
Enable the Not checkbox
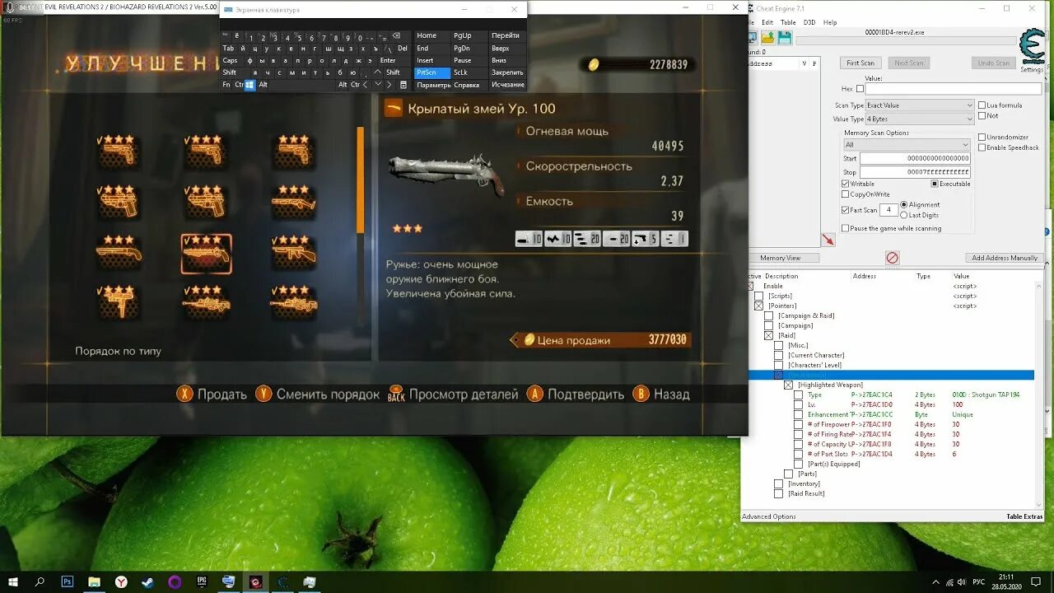pyautogui.click(x=982, y=115)
